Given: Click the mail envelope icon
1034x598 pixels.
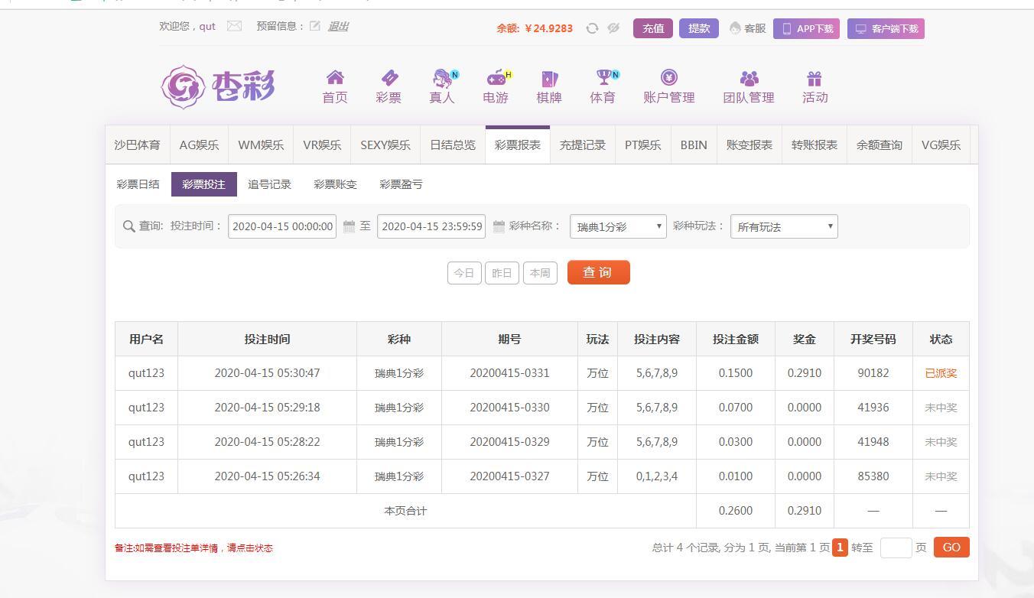Looking at the screenshot, I should (x=234, y=26).
